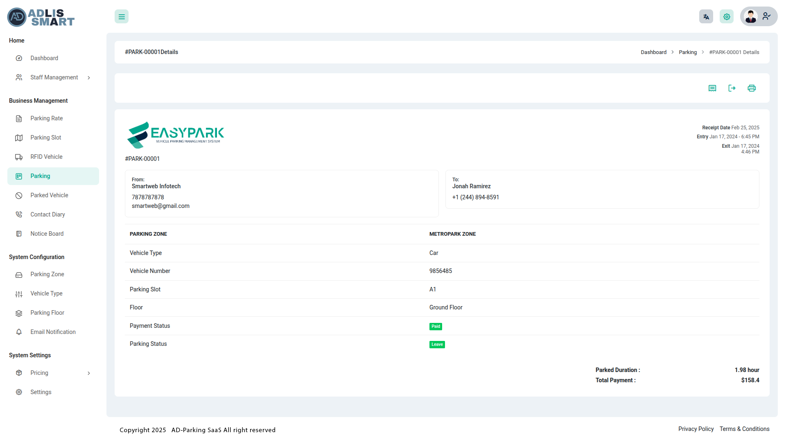
Task: Click Dashboard breadcrumb link
Action: point(653,52)
